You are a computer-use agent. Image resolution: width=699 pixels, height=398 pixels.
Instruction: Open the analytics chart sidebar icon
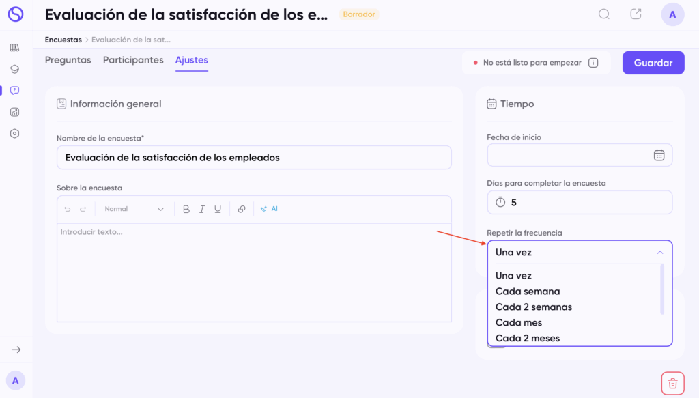(15, 112)
